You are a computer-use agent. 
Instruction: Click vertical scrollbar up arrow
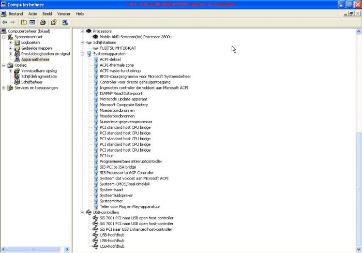[x=358, y=31]
